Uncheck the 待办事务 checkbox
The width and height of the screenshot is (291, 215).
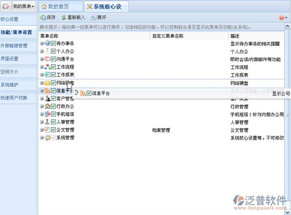53,44
